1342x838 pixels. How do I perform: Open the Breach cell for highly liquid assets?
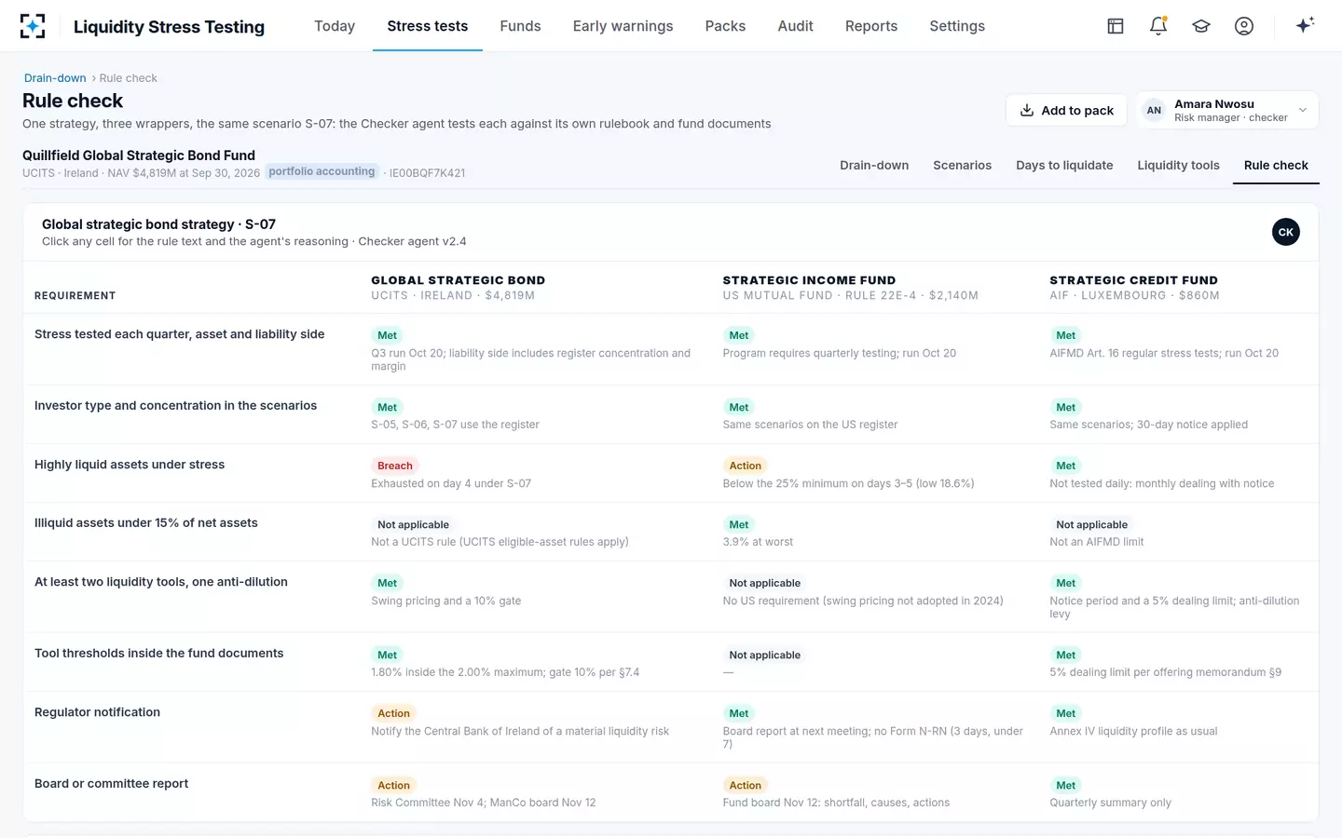[x=395, y=466]
